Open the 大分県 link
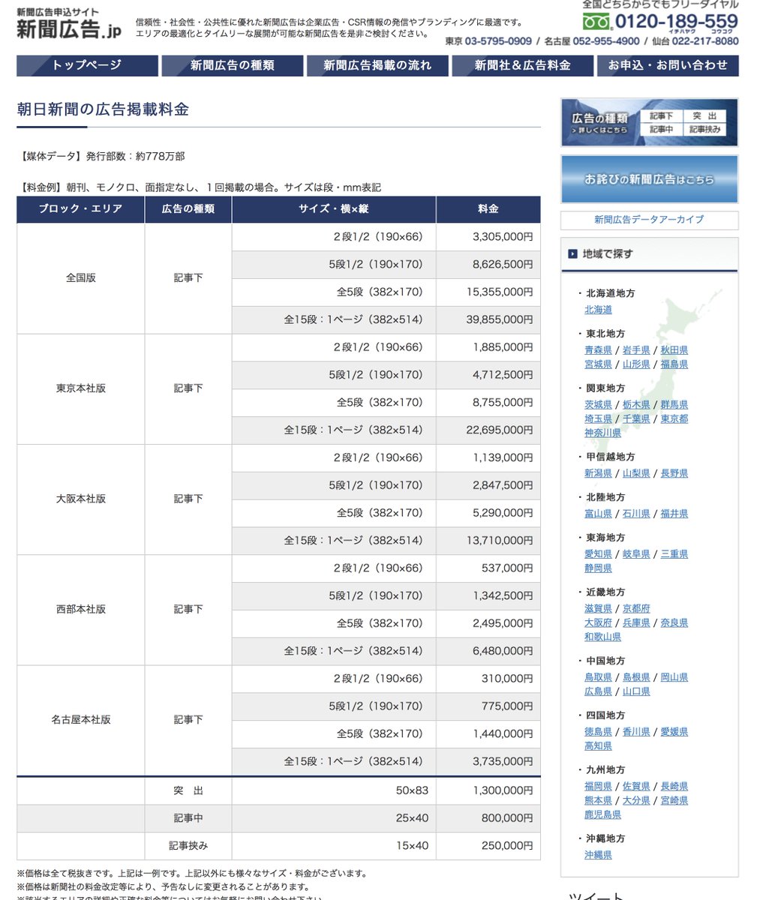 click(x=637, y=802)
